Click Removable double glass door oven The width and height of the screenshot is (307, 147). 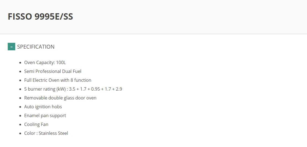(x=60, y=98)
